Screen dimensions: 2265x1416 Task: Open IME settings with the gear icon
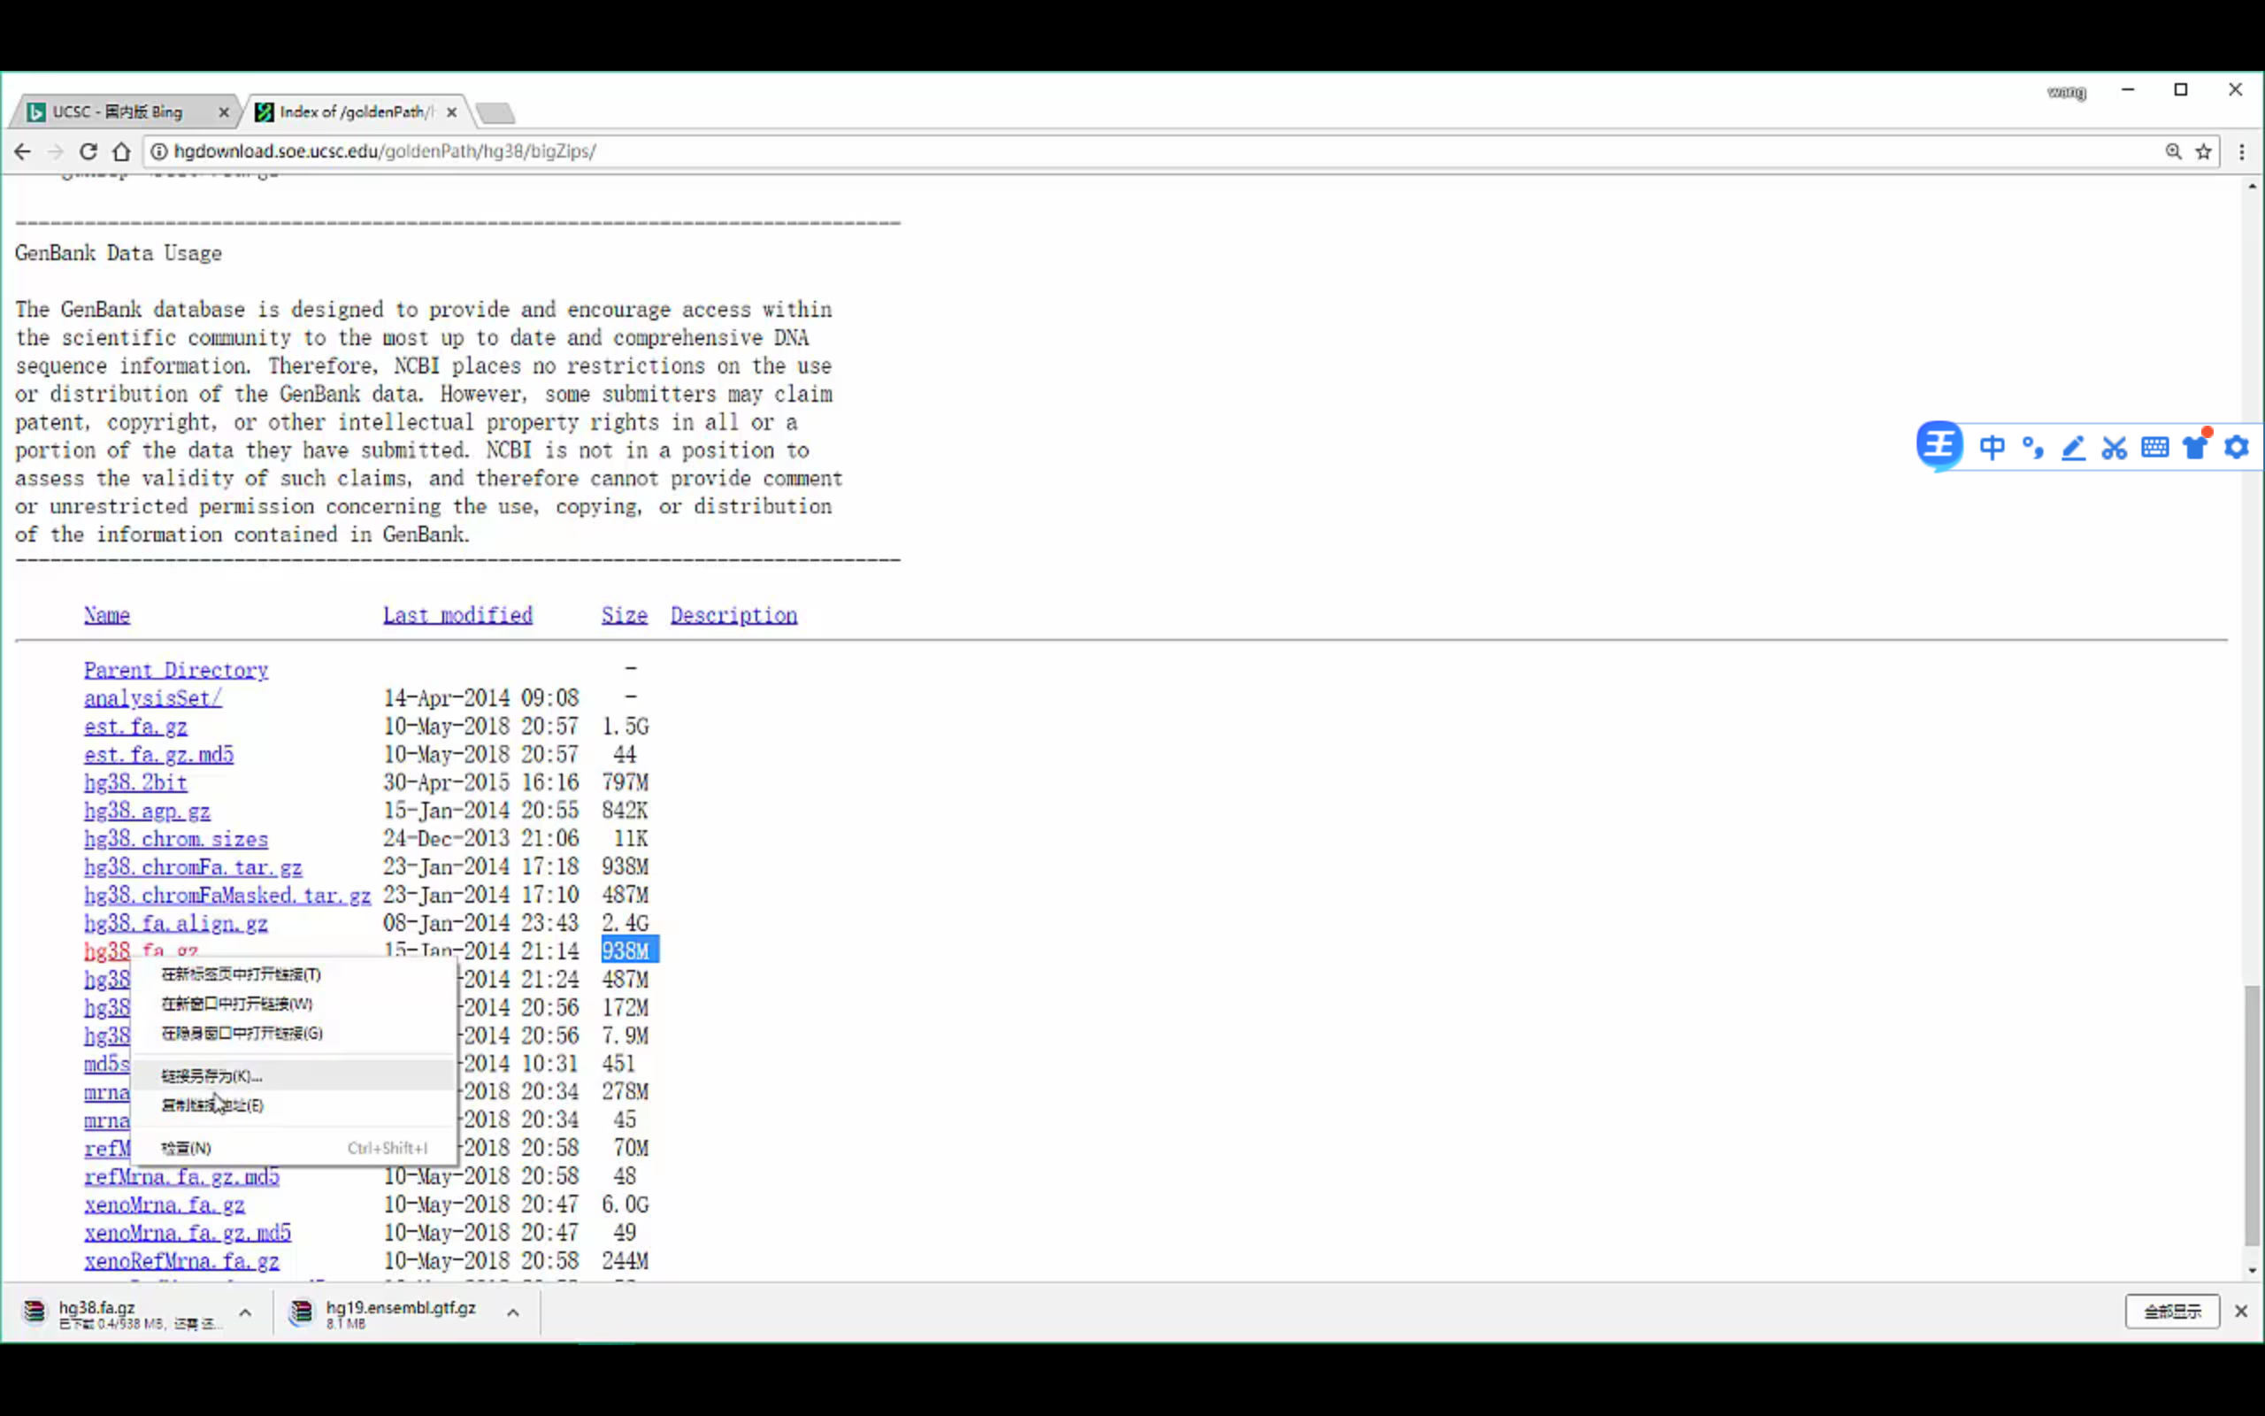pos(2237,447)
